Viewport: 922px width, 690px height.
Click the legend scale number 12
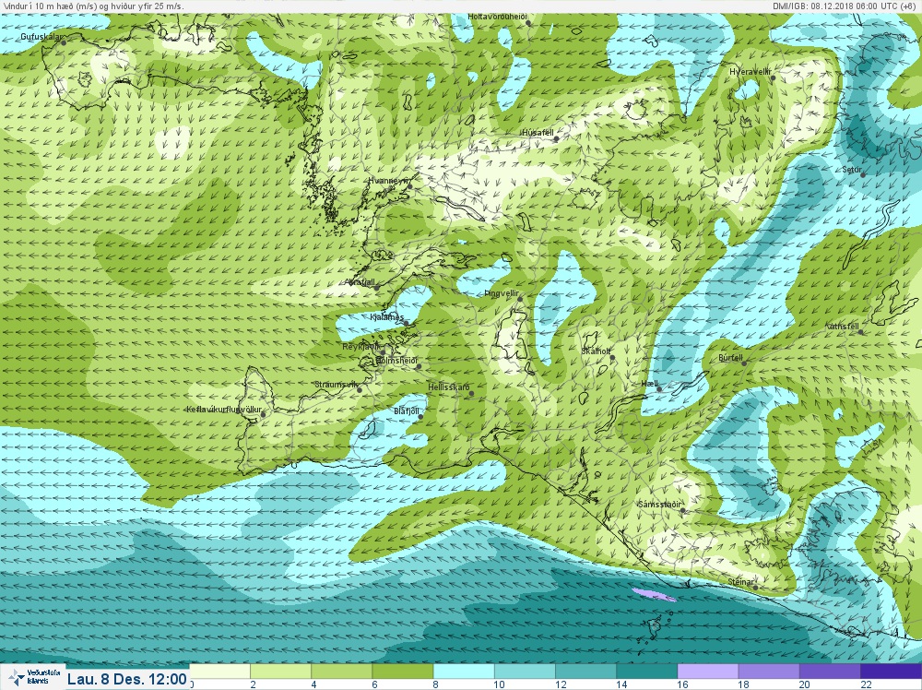coord(561,684)
